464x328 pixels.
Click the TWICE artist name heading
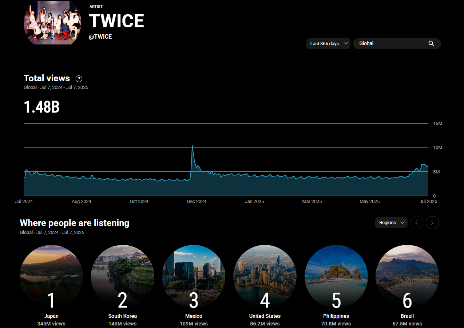pos(116,21)
